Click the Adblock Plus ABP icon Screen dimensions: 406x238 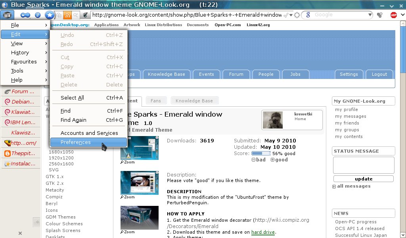click(394, 15)
